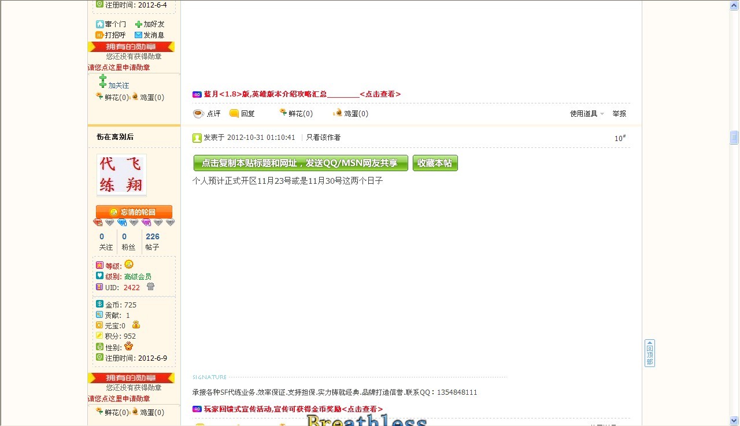Open 发消息 envelope message icon
This screenshot has height=426, width=740.
[x=138, y=35]
